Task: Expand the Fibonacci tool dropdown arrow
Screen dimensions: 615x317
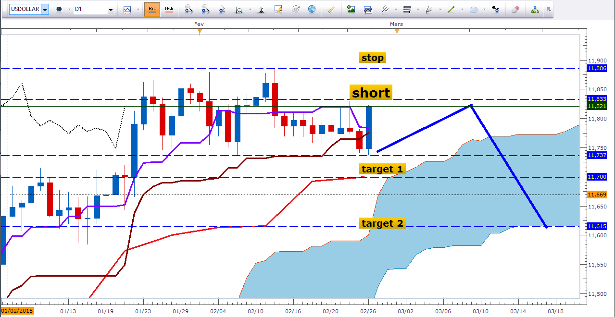Action: [418, 9]
